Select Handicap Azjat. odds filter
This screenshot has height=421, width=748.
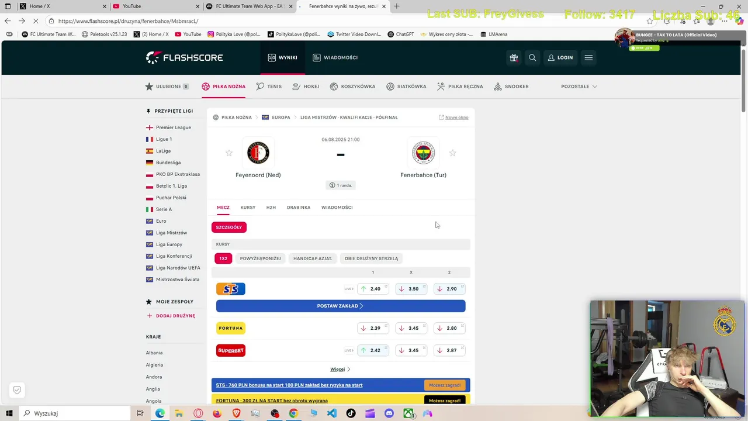(x=313, y=258)
